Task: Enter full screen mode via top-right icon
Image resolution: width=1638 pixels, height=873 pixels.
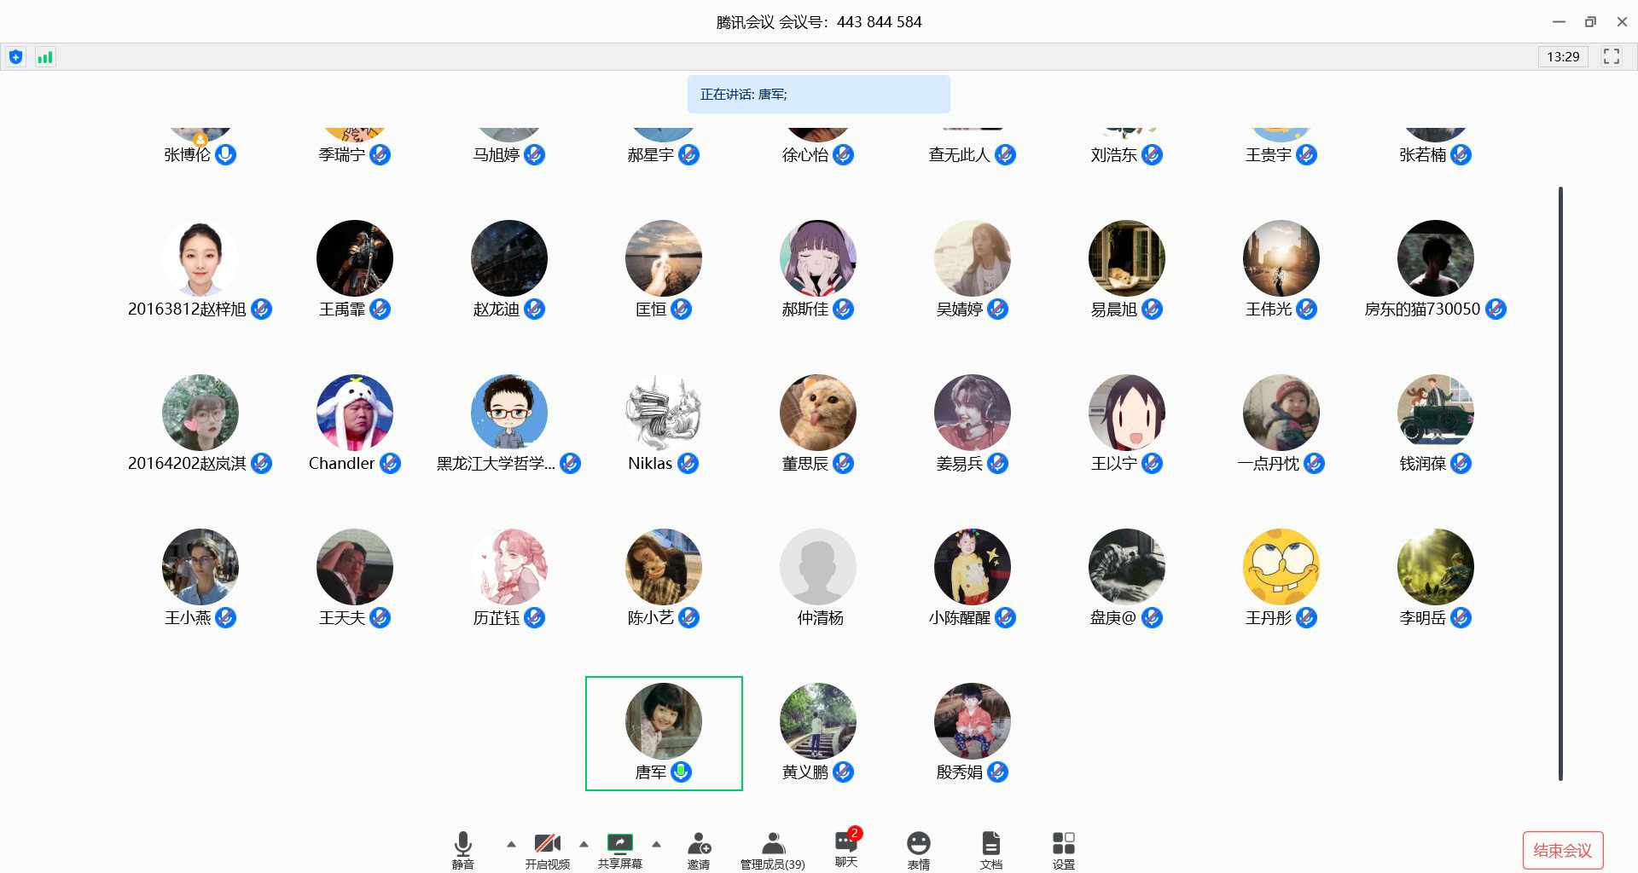Action: click(1611, 56)
